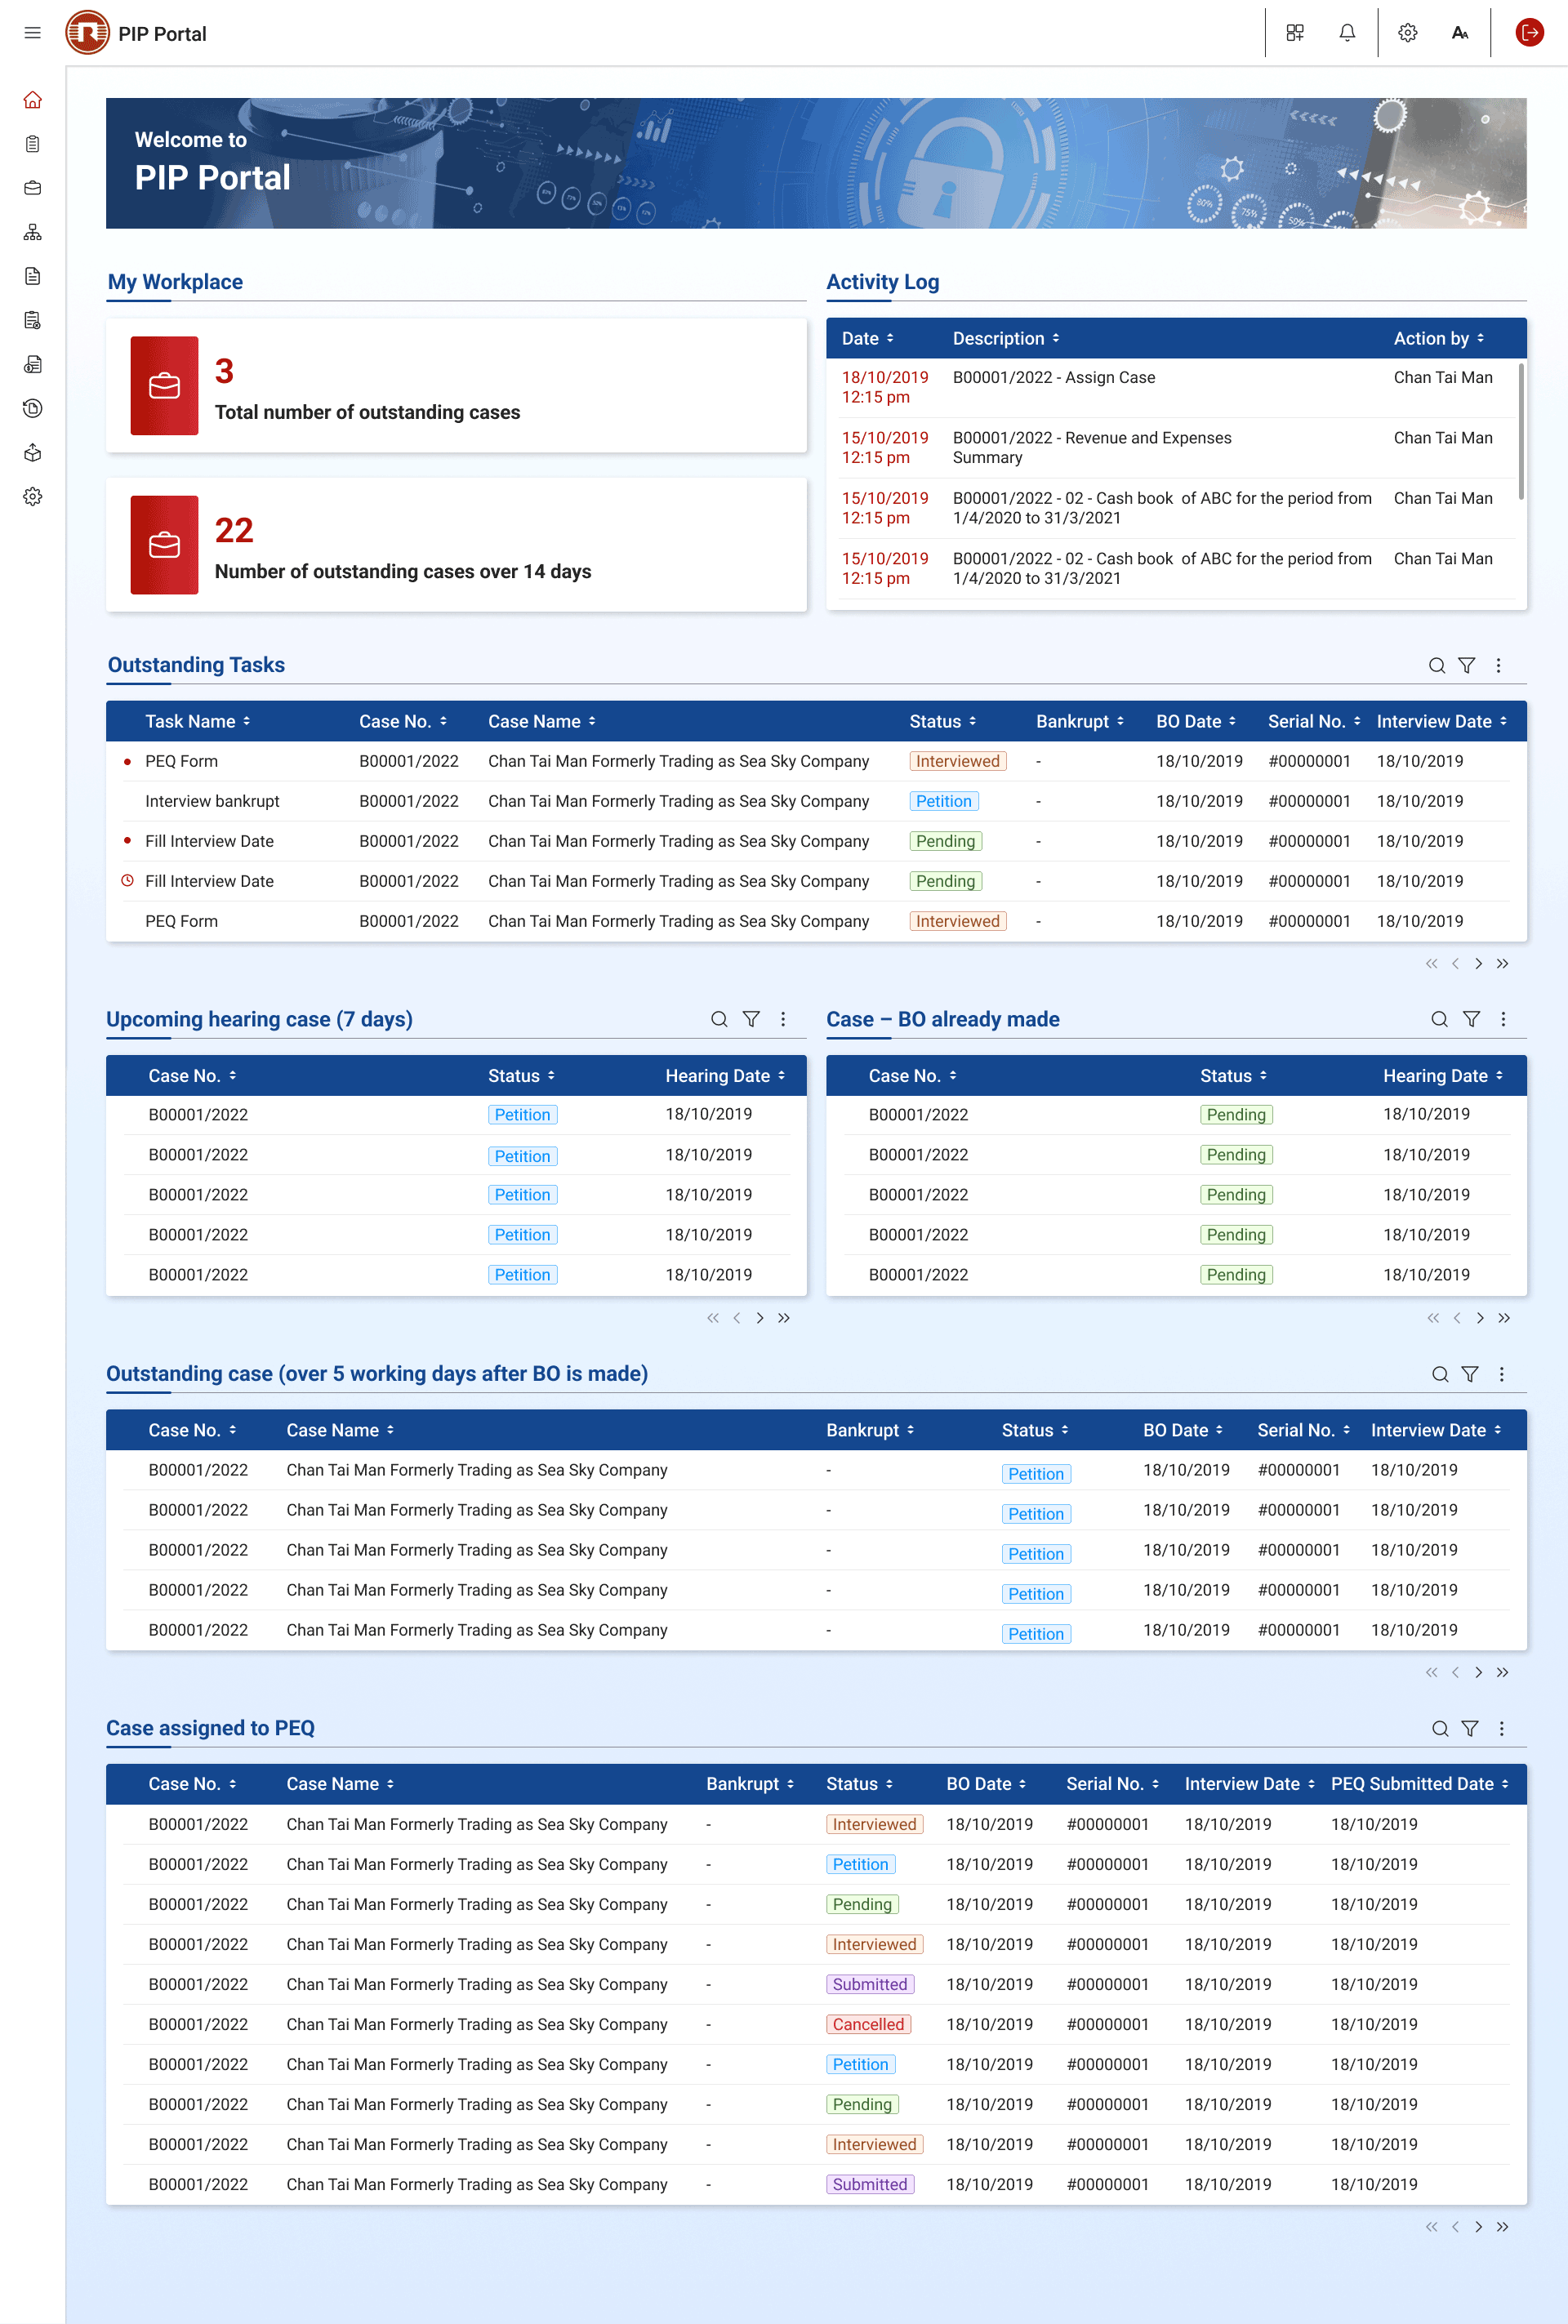The image size is (1568, 2324).
Task: Search within the Outstanding Tasks section
Action: (x=1436, y=665)
